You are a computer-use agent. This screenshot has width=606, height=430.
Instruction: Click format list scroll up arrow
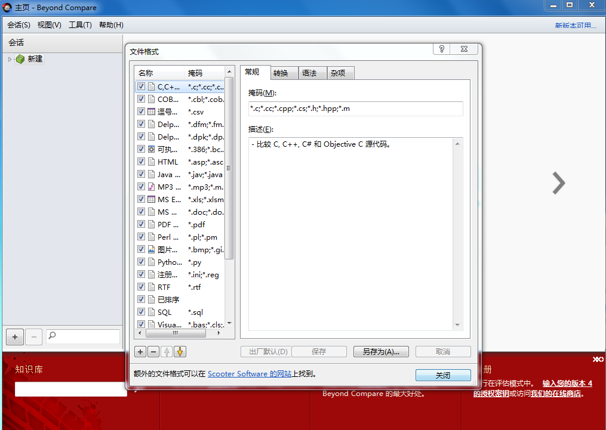click(229, 72)
